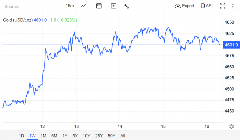This screenshot has height=140, width=240.
Task: Select the 1D time range
Action: tap(21, 136)
